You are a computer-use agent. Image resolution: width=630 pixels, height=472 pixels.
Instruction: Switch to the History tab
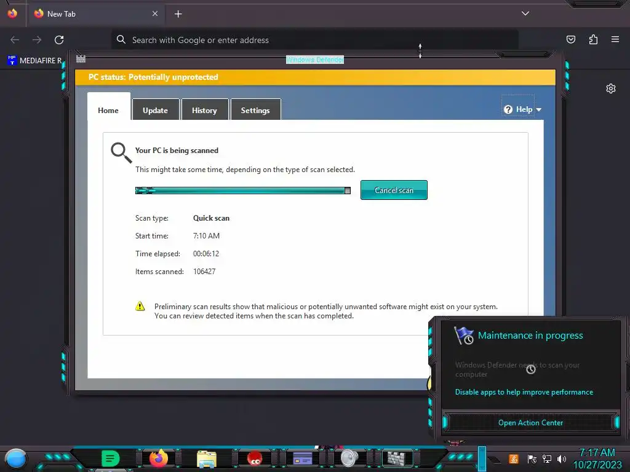pyautogui.click(x=204, y=110)
